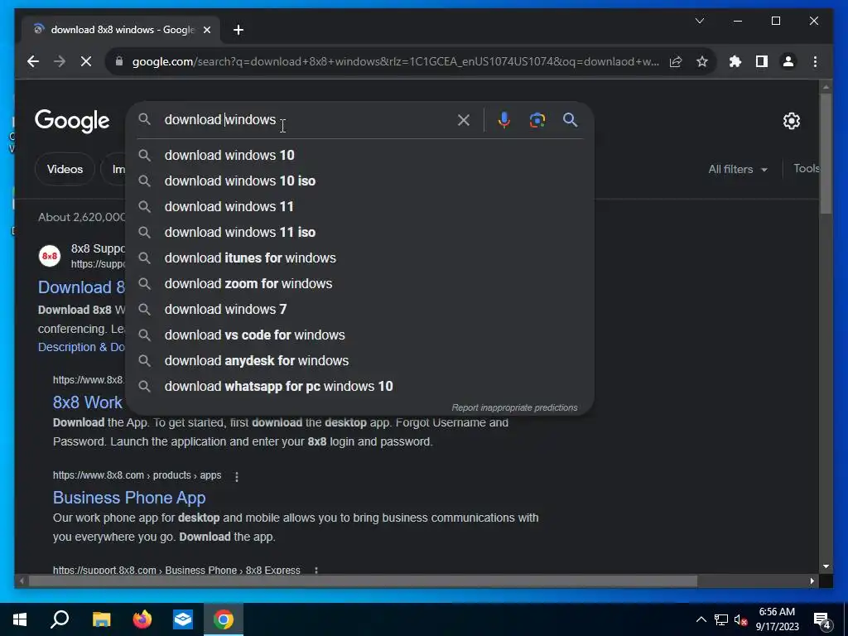Click Report inappropriate predictions
This screenshot has width=848, height=636.
[x=514, y=407]
